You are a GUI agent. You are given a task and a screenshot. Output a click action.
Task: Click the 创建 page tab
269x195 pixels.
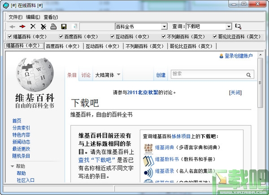(x=161, y=75)
